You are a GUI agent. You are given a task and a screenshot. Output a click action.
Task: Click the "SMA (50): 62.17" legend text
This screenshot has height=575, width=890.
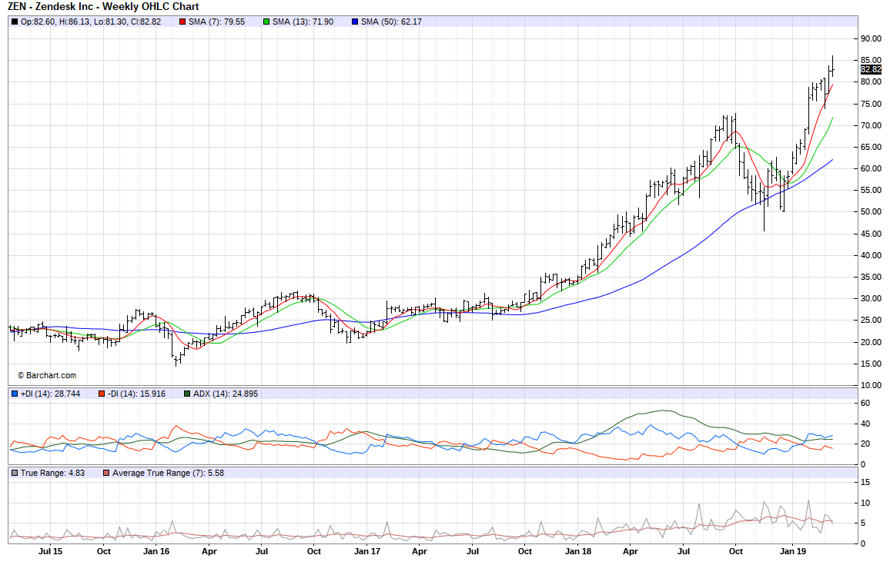[x=392, y=22]
